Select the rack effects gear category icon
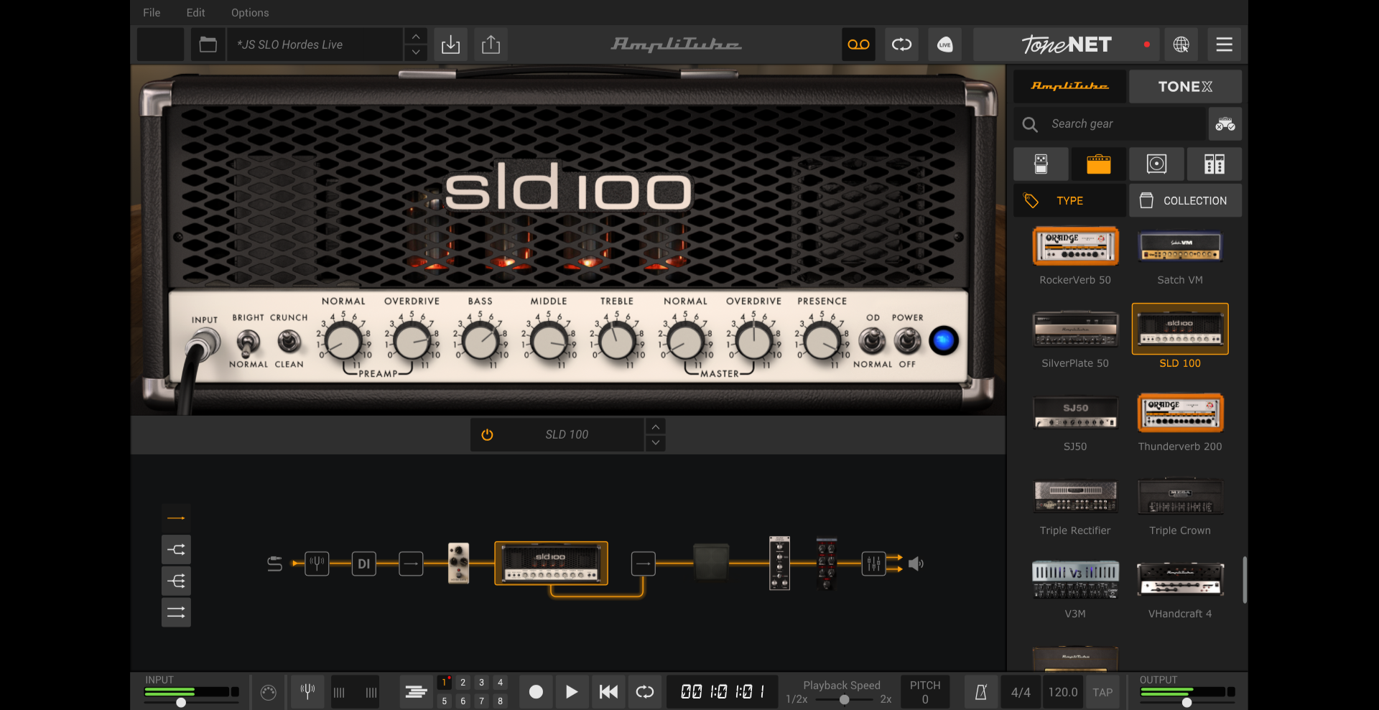 pos(1214,164)
